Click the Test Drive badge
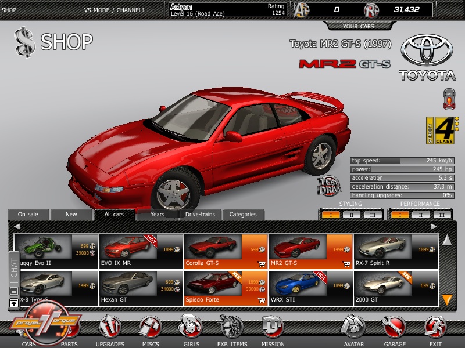The height and width of the screenshot is (348, 465). tap(328, 186)
